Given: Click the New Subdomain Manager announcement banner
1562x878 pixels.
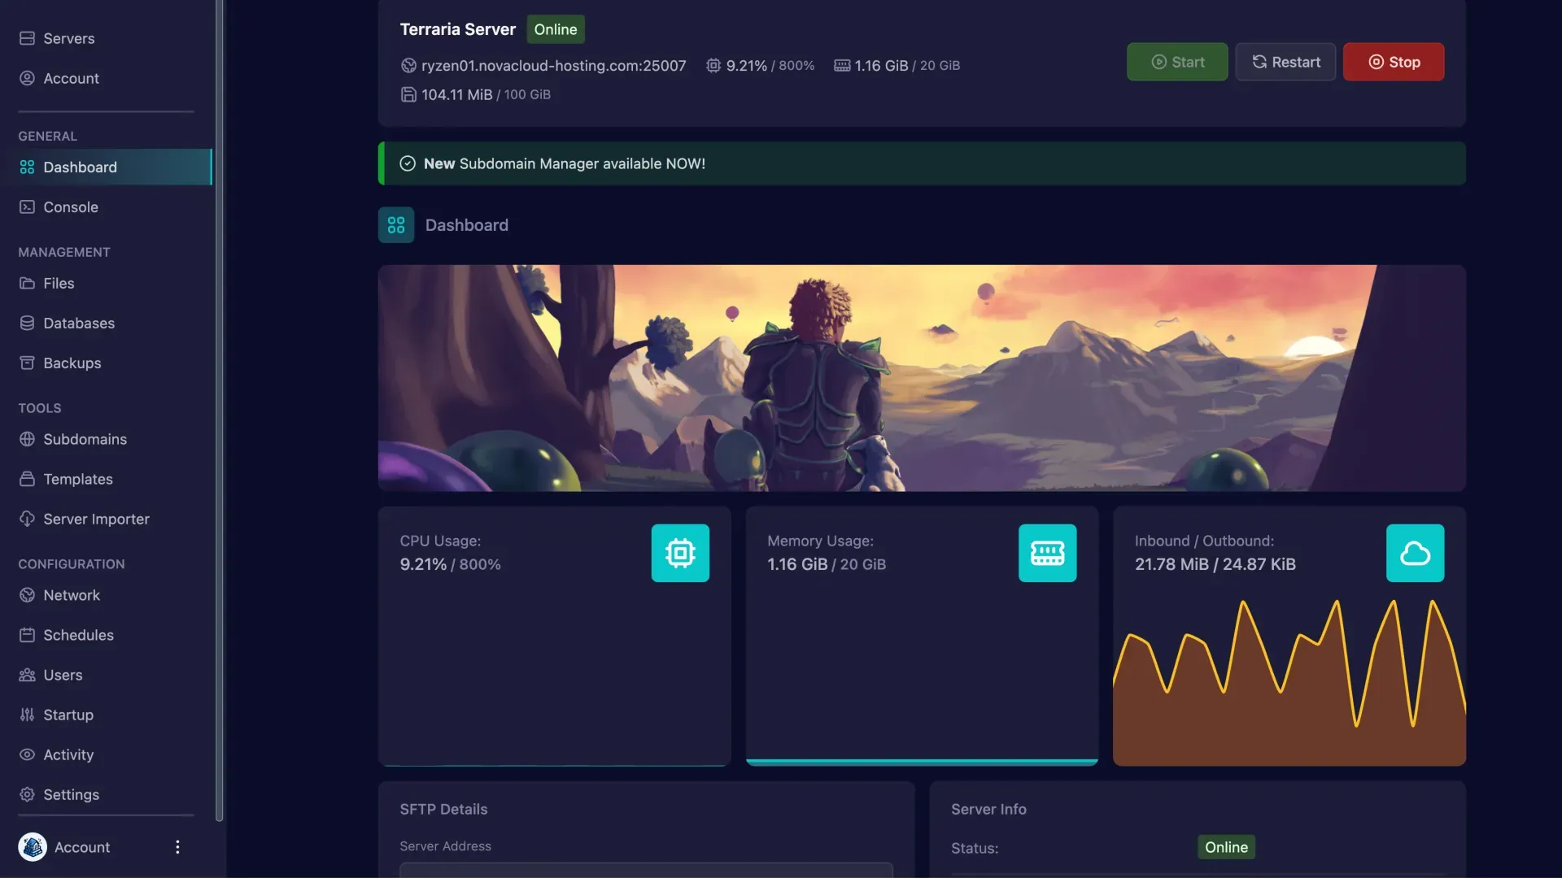Looking at the screenshot, I should (x=922, y=163).
